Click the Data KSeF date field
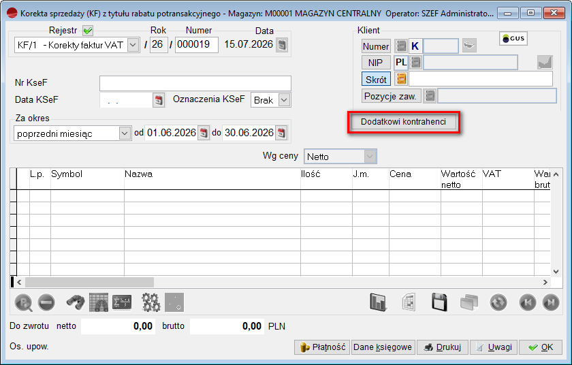Image resolution: width=572 pixels, height=365 pixels. (x=126, y=100)
